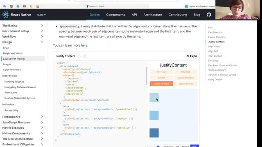Open the API nav item
The height and width of the screenshot is (147, 262).
point(134,15)
